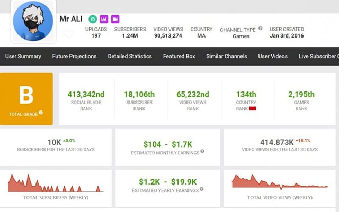Click the video views value 90,513,274
The image size is (339, 212).
(x=168, y=36)
